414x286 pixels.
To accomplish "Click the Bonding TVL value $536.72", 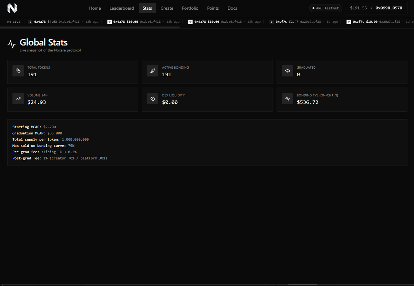I will coord(307,102).
